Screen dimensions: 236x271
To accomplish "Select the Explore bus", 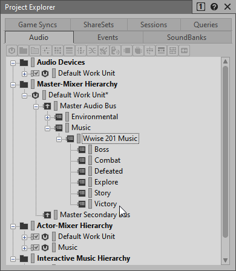I will 107,182.
